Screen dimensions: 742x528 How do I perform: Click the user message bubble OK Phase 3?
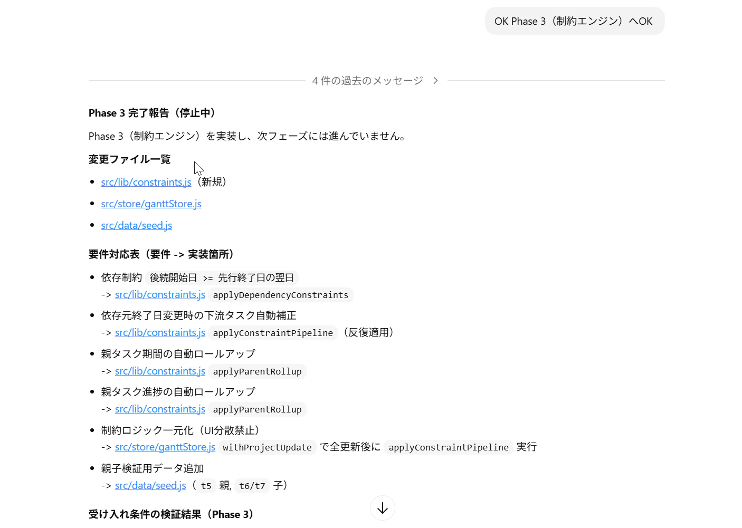575,21
